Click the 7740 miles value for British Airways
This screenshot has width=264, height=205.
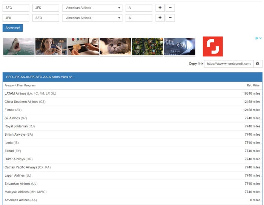pyautogui.click(x=253, y=135)
